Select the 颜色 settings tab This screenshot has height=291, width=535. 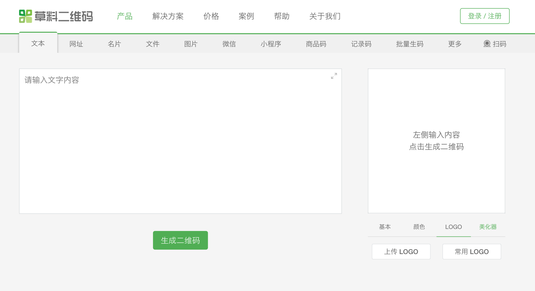tap(419, 227)
